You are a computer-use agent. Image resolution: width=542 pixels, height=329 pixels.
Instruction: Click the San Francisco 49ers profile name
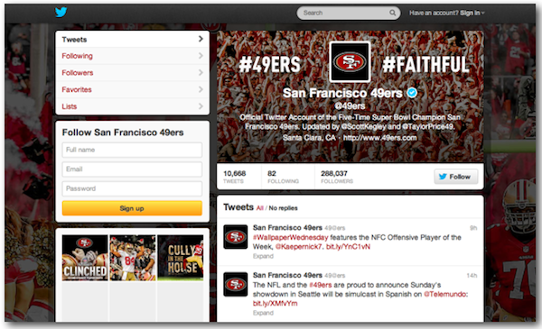tap(342, 93)
